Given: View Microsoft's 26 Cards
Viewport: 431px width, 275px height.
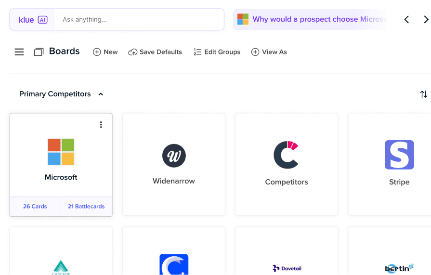Looking at the screenshot, I should pyautogui.click(x=35, y=206).
